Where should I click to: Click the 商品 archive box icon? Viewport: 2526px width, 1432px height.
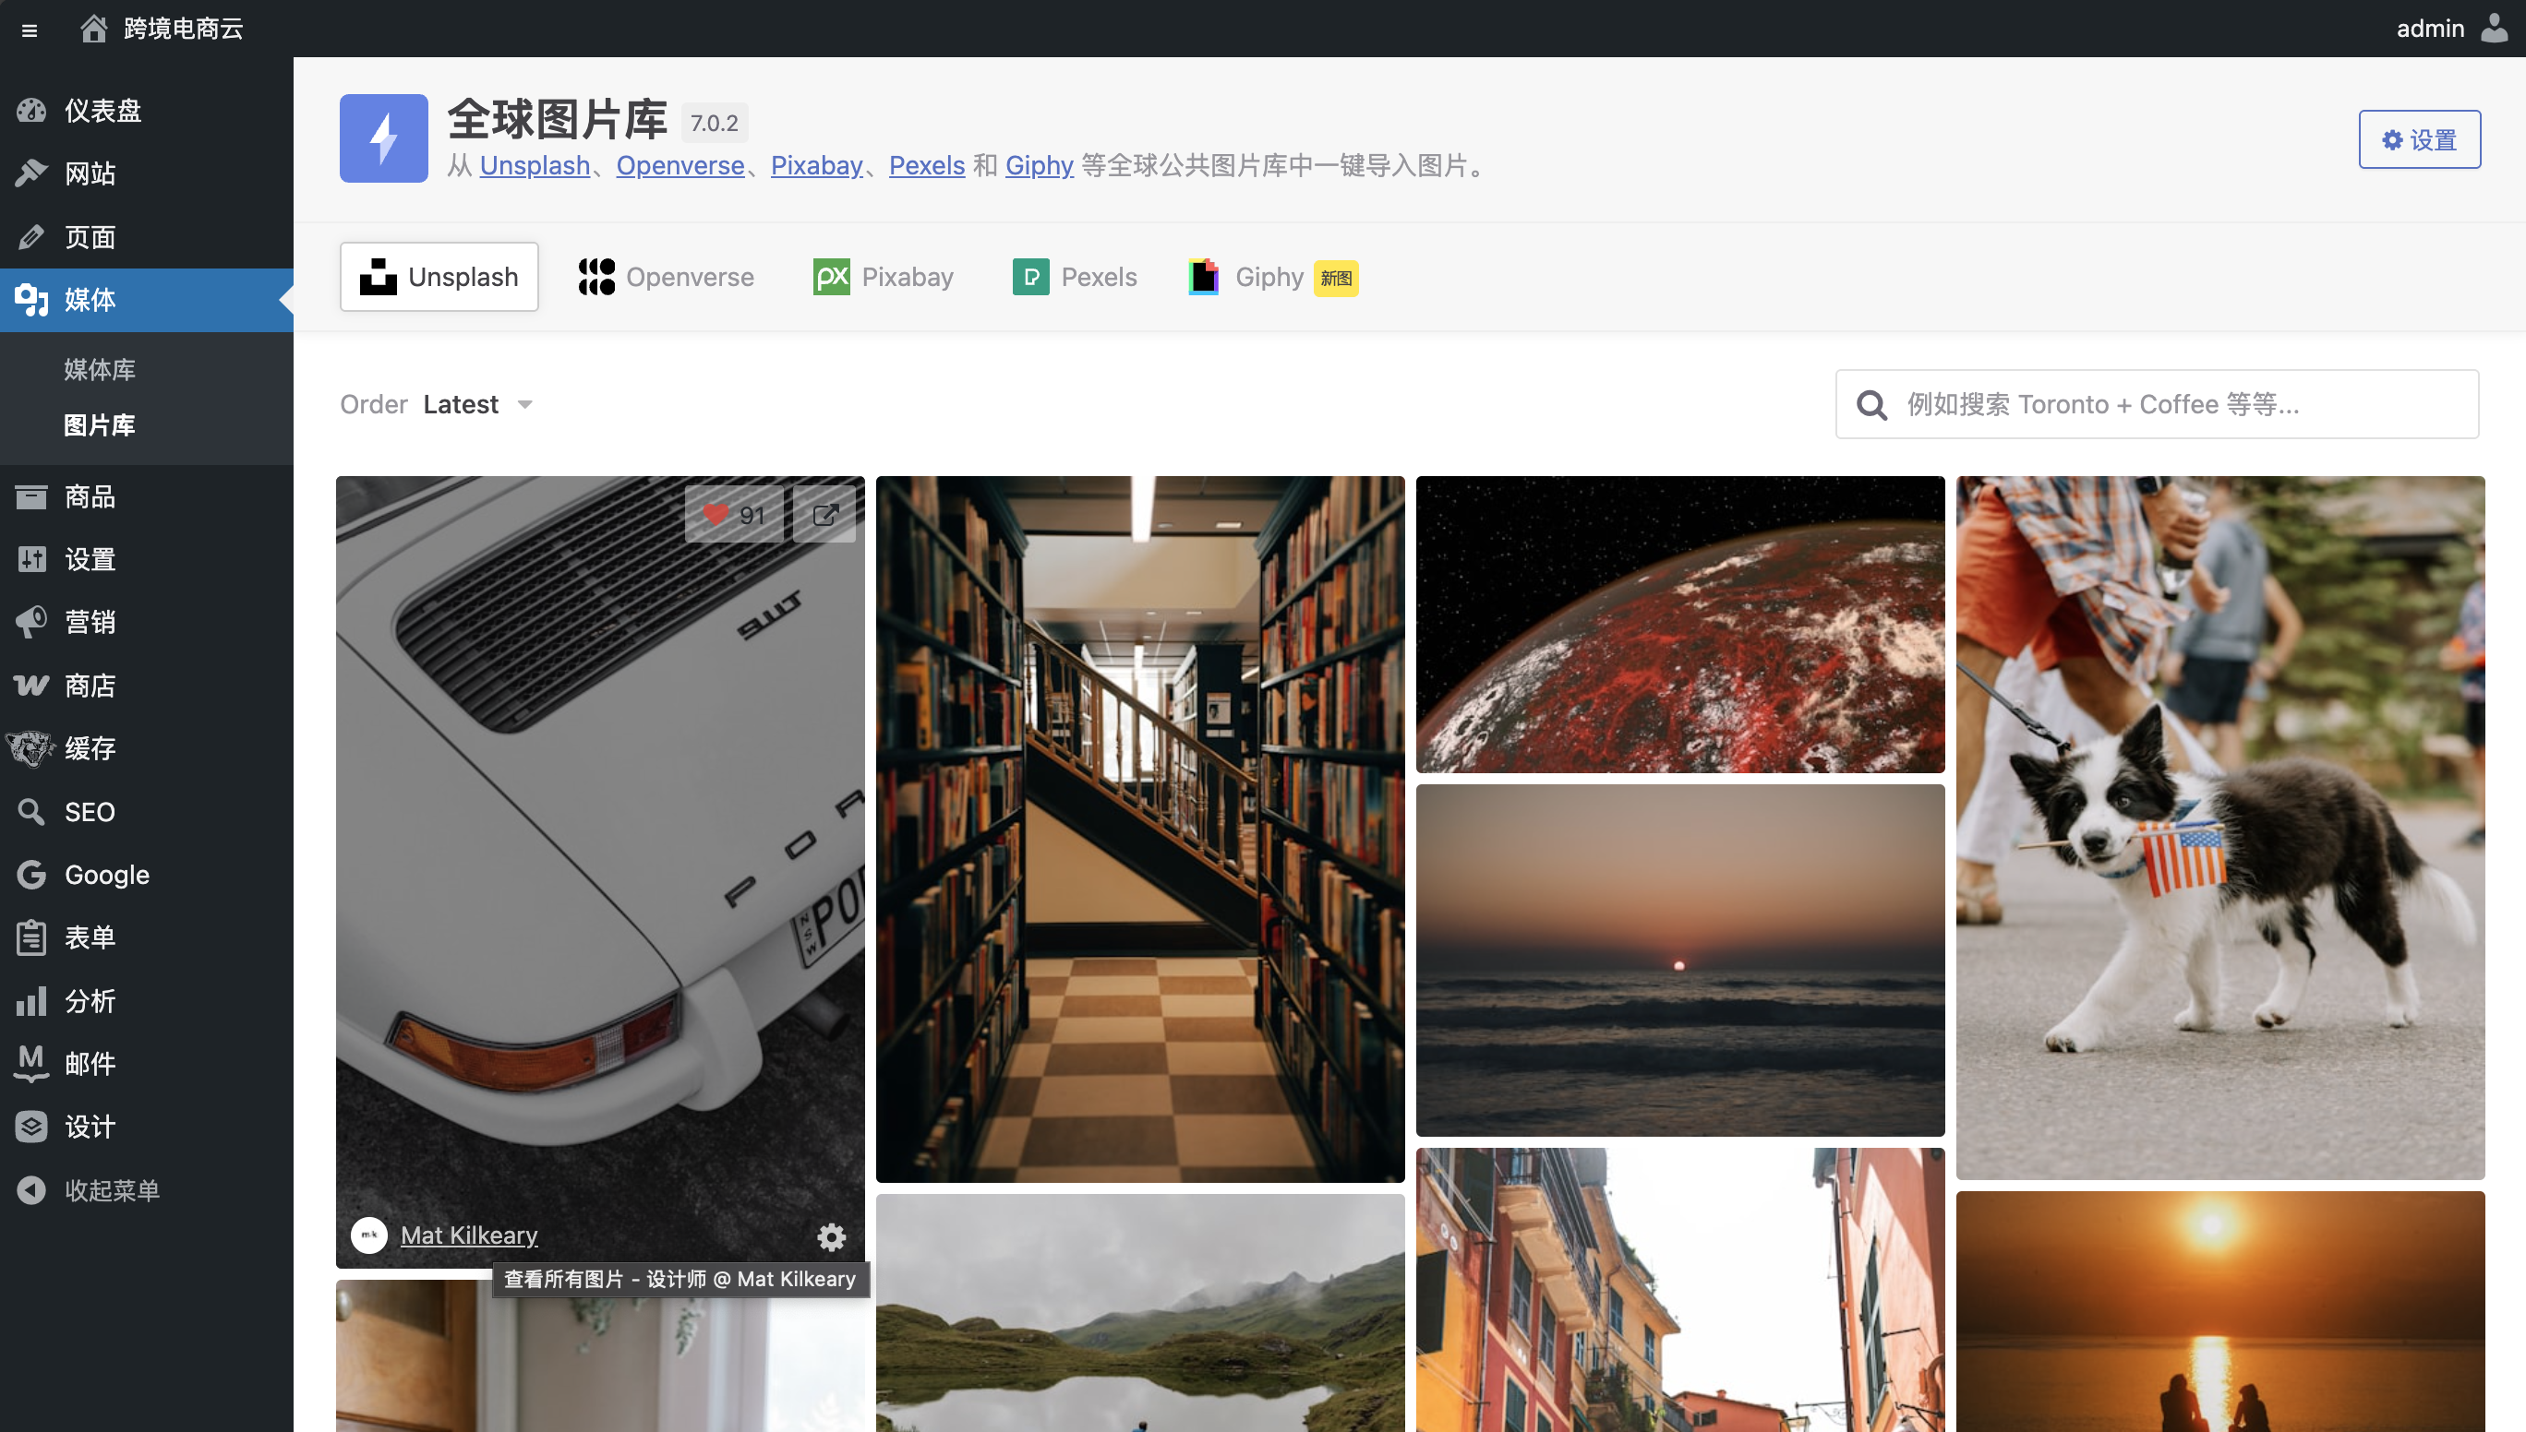[x=31, y=496]
